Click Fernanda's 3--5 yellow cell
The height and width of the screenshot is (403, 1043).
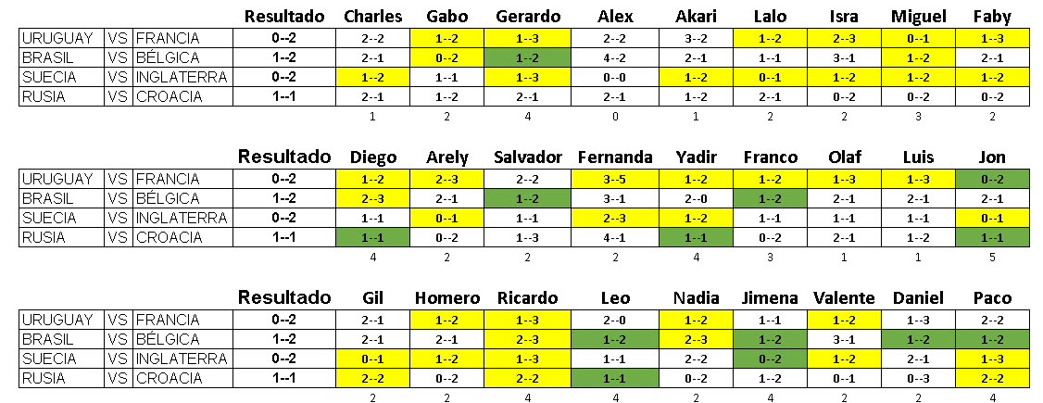(x=615, y=179)
